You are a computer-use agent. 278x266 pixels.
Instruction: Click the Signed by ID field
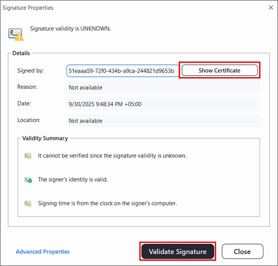pos(122,71)
